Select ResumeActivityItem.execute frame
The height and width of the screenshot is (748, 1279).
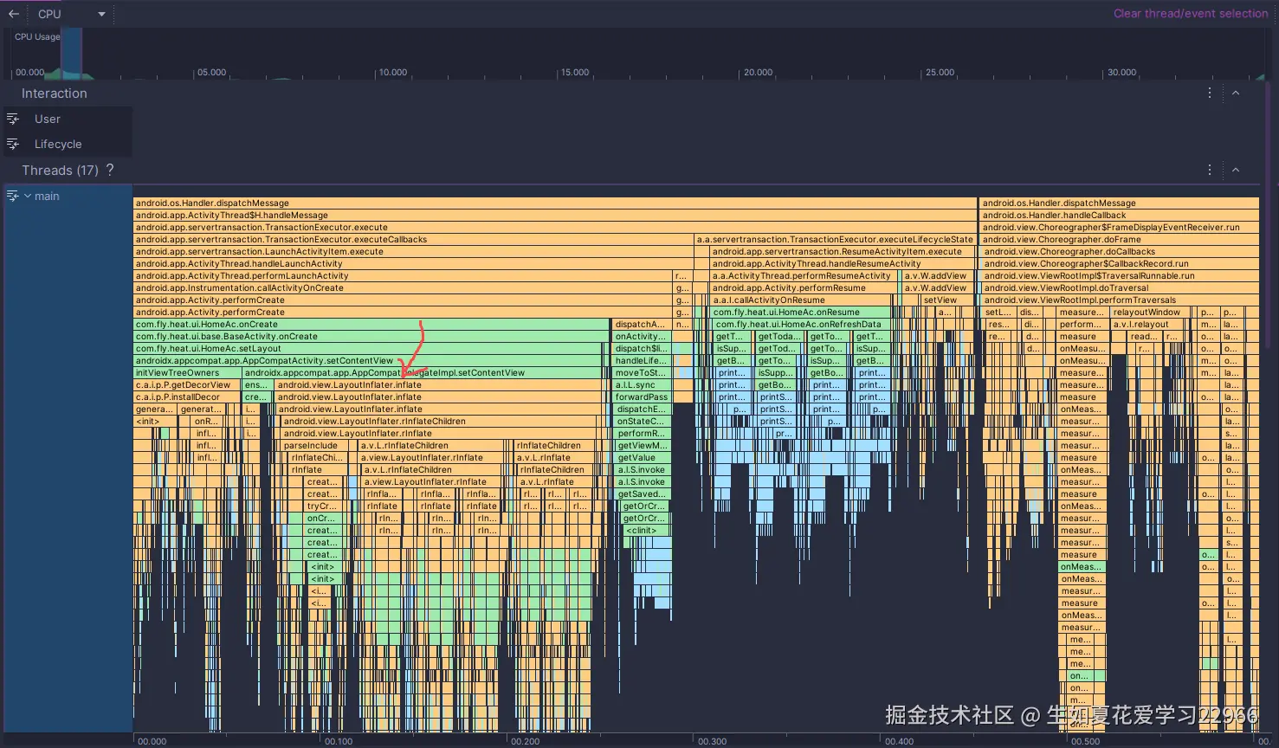pyautogui.click(x=843, y=251)
